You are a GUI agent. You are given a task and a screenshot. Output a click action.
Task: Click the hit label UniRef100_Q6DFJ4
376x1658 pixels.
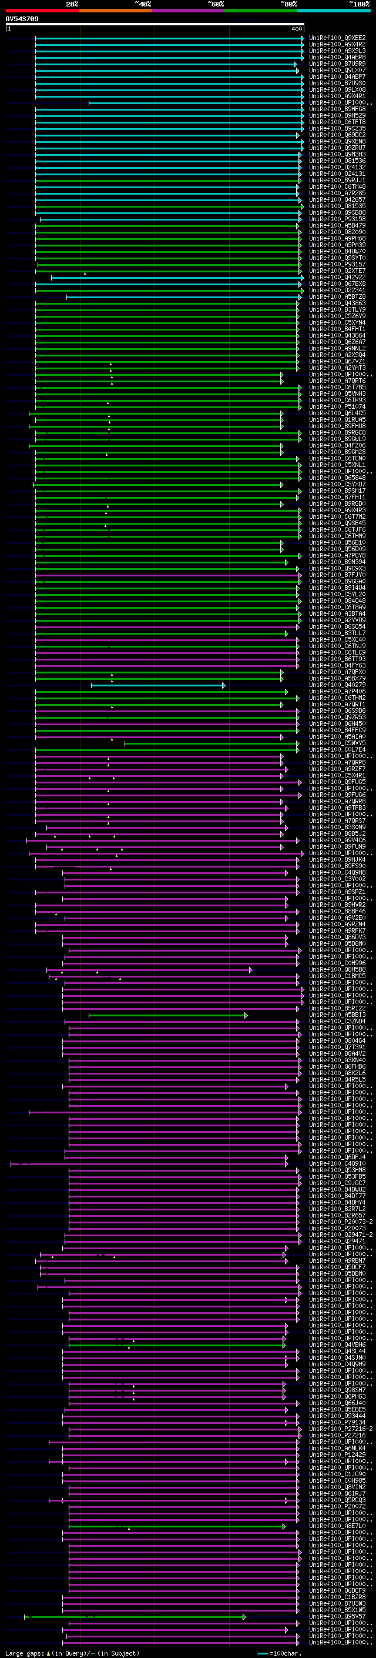tap(337, 1157)
